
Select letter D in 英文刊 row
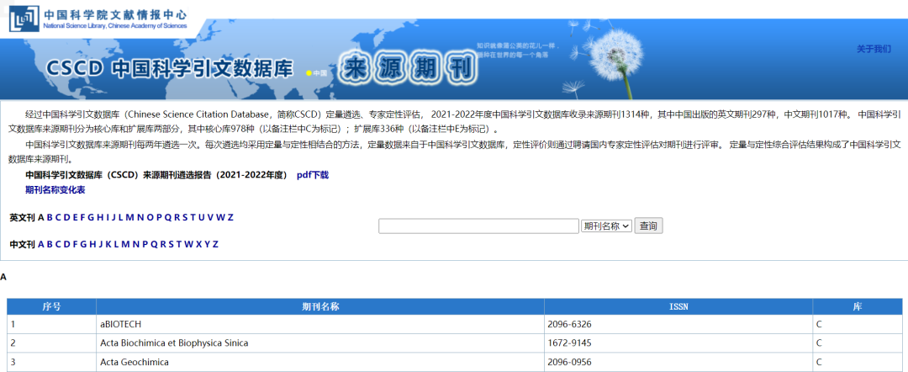(x=67, y=217)
